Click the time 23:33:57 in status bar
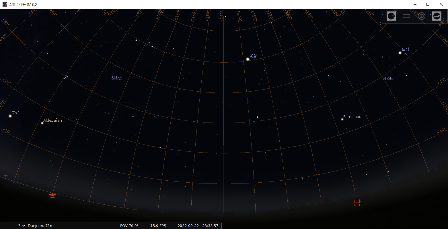Viewport: 448px width, 229px height. (210, 226)
